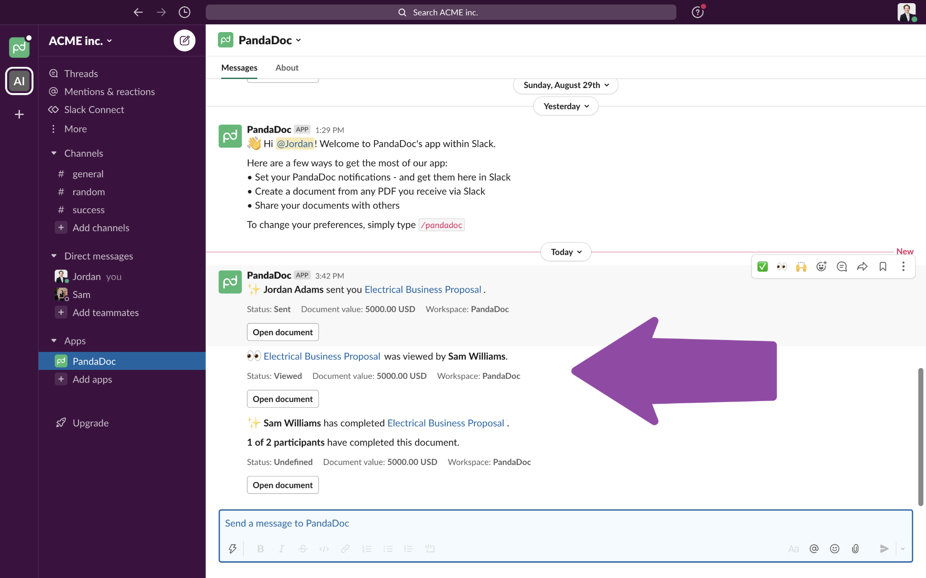
Task: Toggle ordered list formatting
Action: pyautogui.click(x=367, y=549)
